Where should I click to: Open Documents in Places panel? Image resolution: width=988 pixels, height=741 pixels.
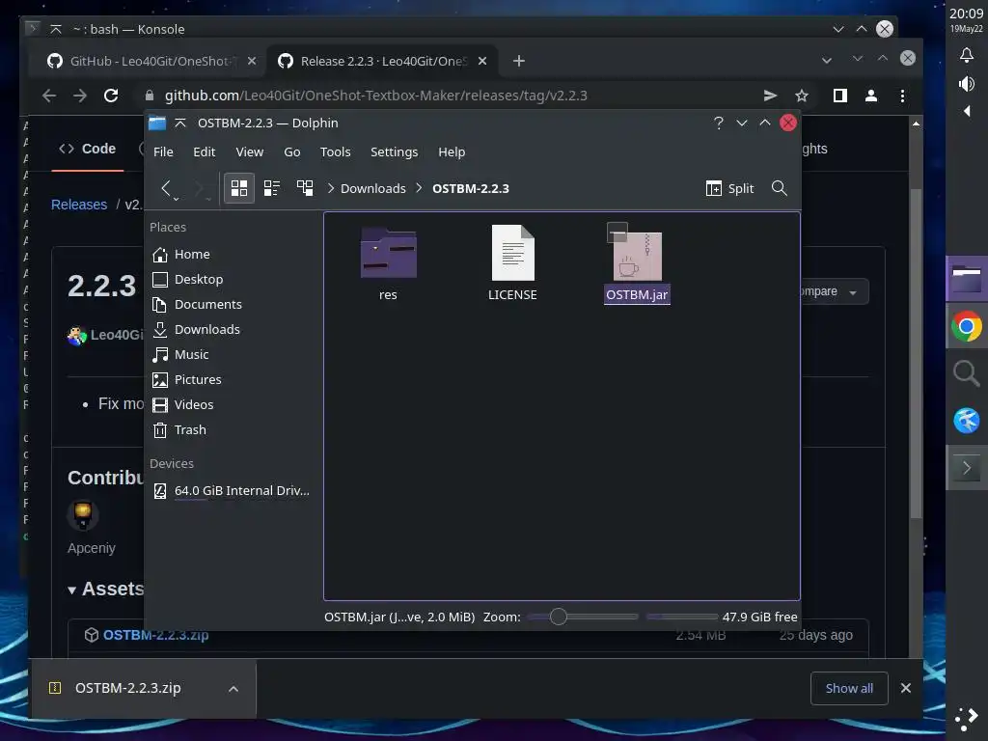(208, 304)
